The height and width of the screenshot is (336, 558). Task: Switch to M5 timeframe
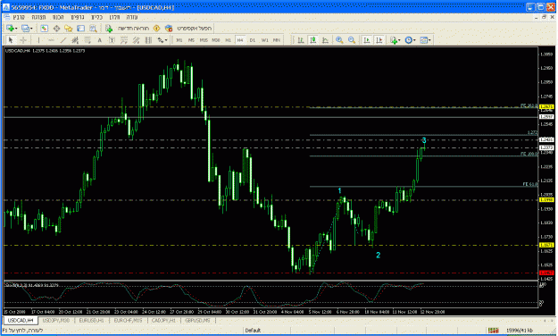(191, 40)
